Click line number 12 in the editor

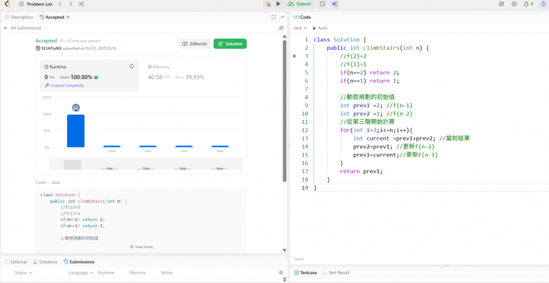point(305,130)
